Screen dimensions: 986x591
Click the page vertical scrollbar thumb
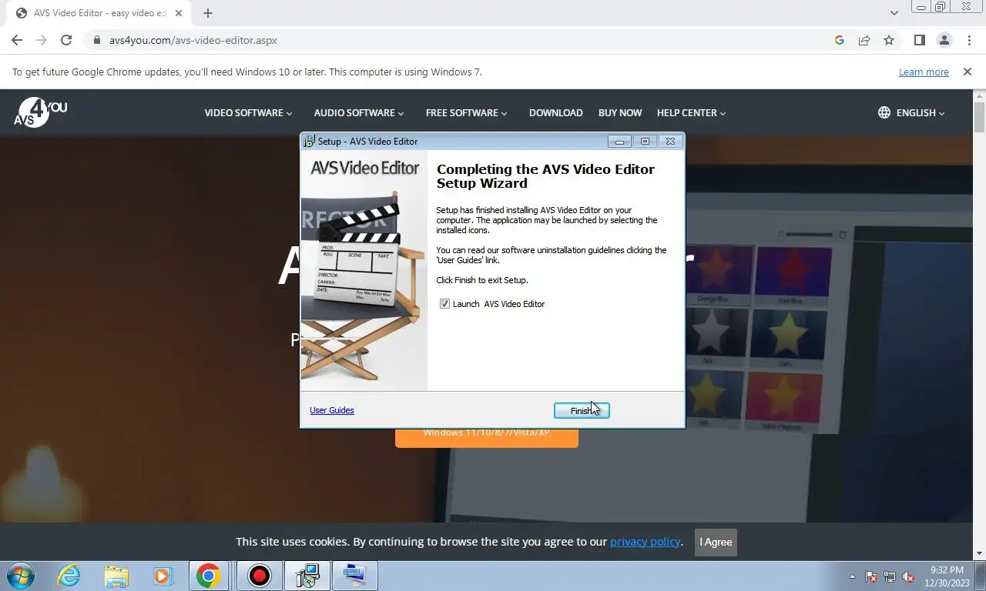979,116
